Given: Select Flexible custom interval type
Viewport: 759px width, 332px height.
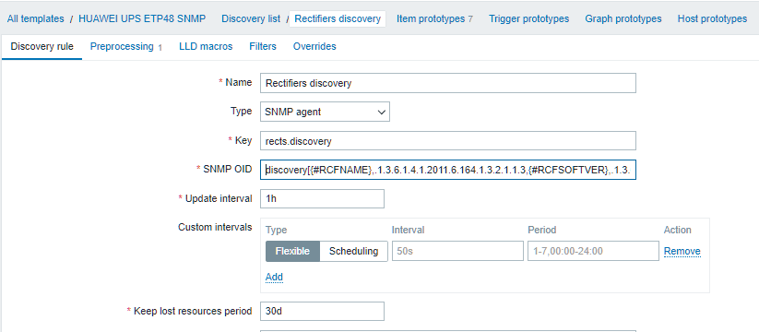Looking at the screenshot, I should coord(292,251).
